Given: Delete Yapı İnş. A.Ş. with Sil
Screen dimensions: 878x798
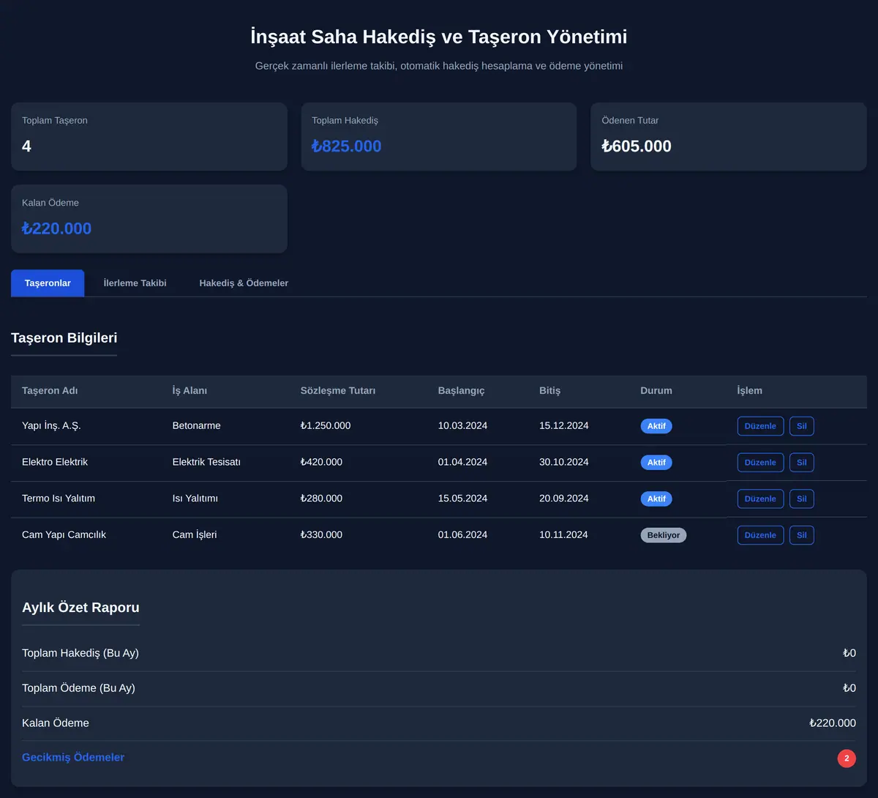Looking at the screenshot, I should pos(802,426).
